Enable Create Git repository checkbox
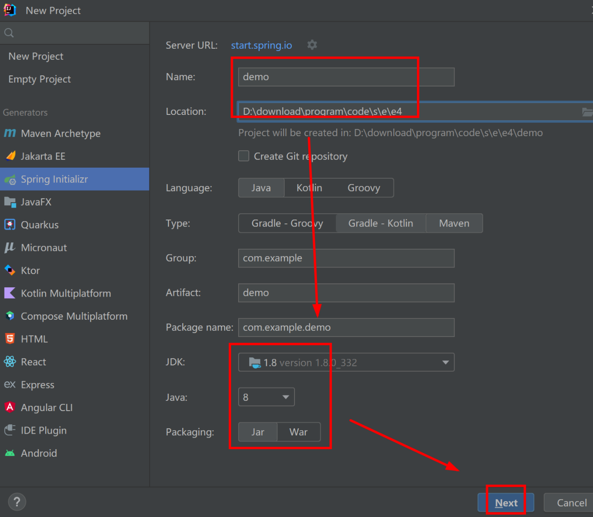Viewport: 593px width, 517px height. click(x=243, y=156)
